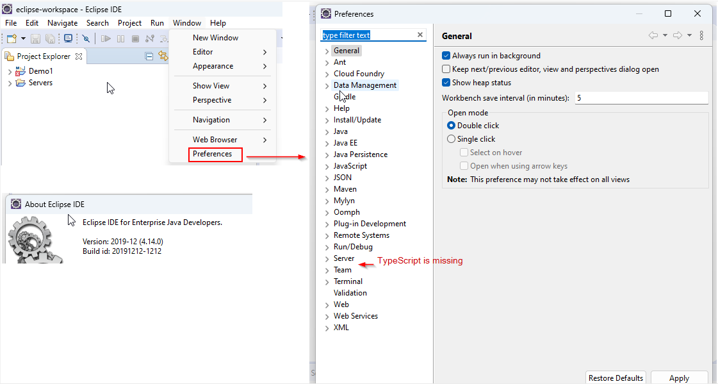
Task: Click Eclipse icon in main window title
Action: [7, 9]
